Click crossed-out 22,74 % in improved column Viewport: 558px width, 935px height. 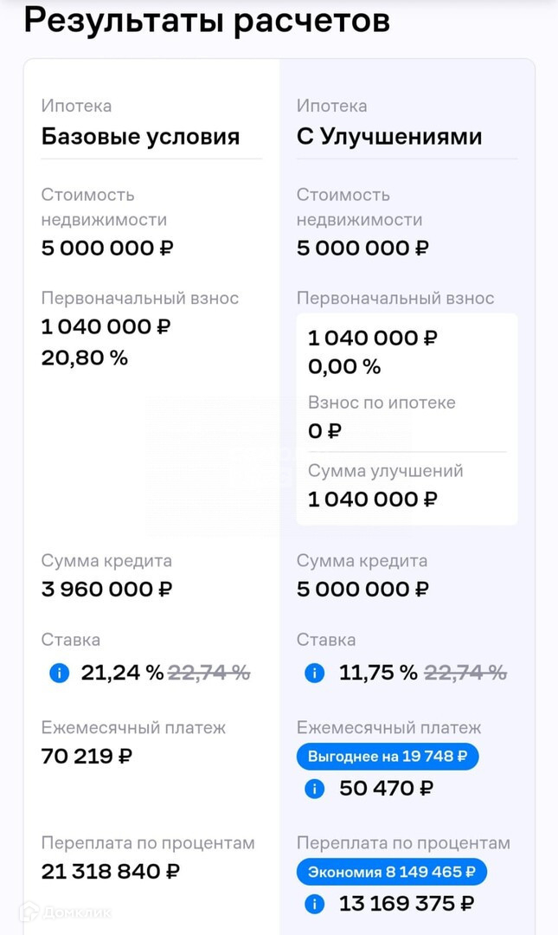click(465, 673)
